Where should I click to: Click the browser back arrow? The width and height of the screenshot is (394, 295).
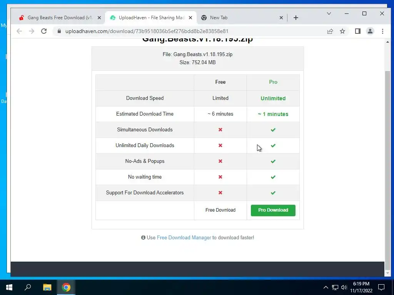tap(19, 31)
